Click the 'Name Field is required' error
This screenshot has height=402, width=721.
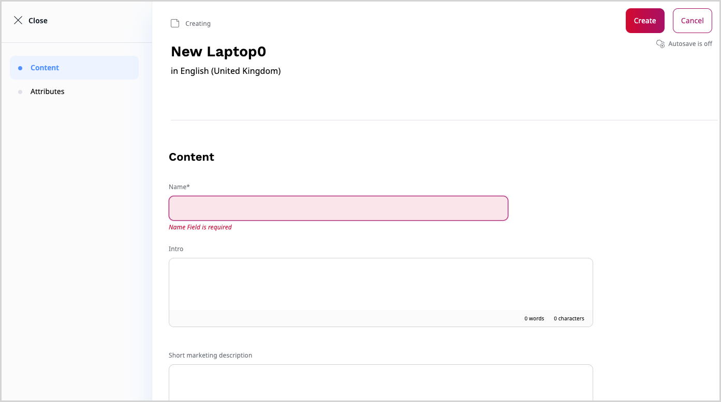click(200, 227)
